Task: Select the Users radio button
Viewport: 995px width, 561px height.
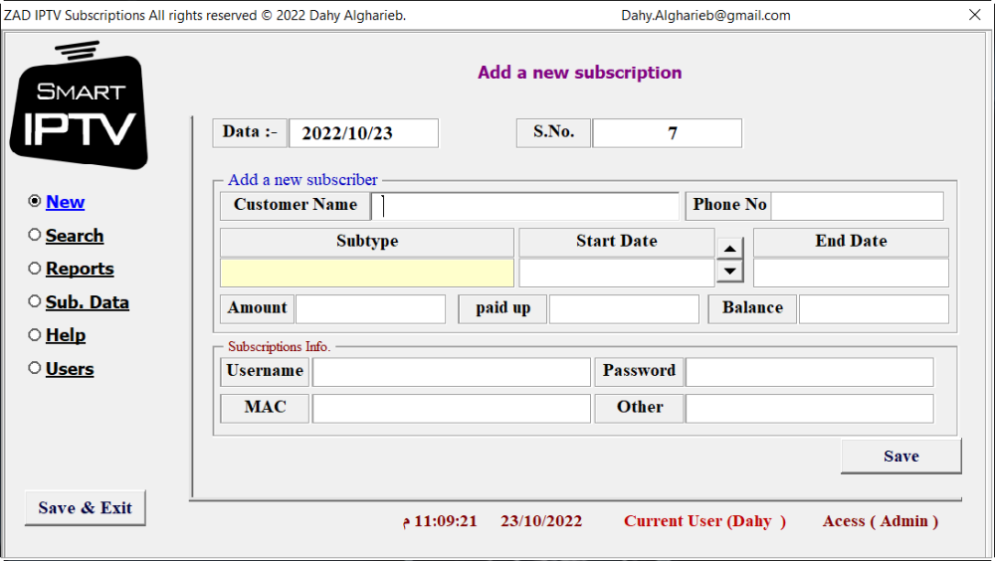Action: tap(35, 368)
